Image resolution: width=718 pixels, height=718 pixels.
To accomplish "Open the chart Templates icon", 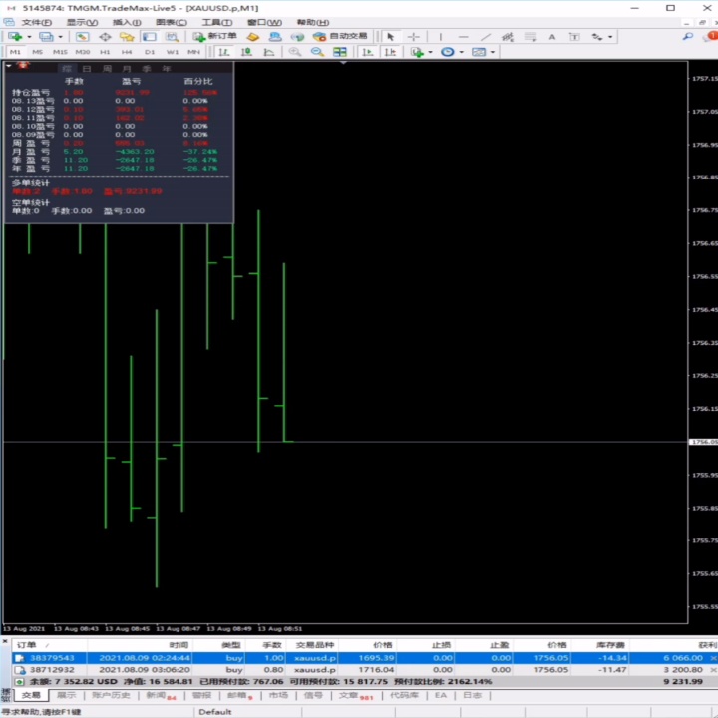I will click(479, 52).
